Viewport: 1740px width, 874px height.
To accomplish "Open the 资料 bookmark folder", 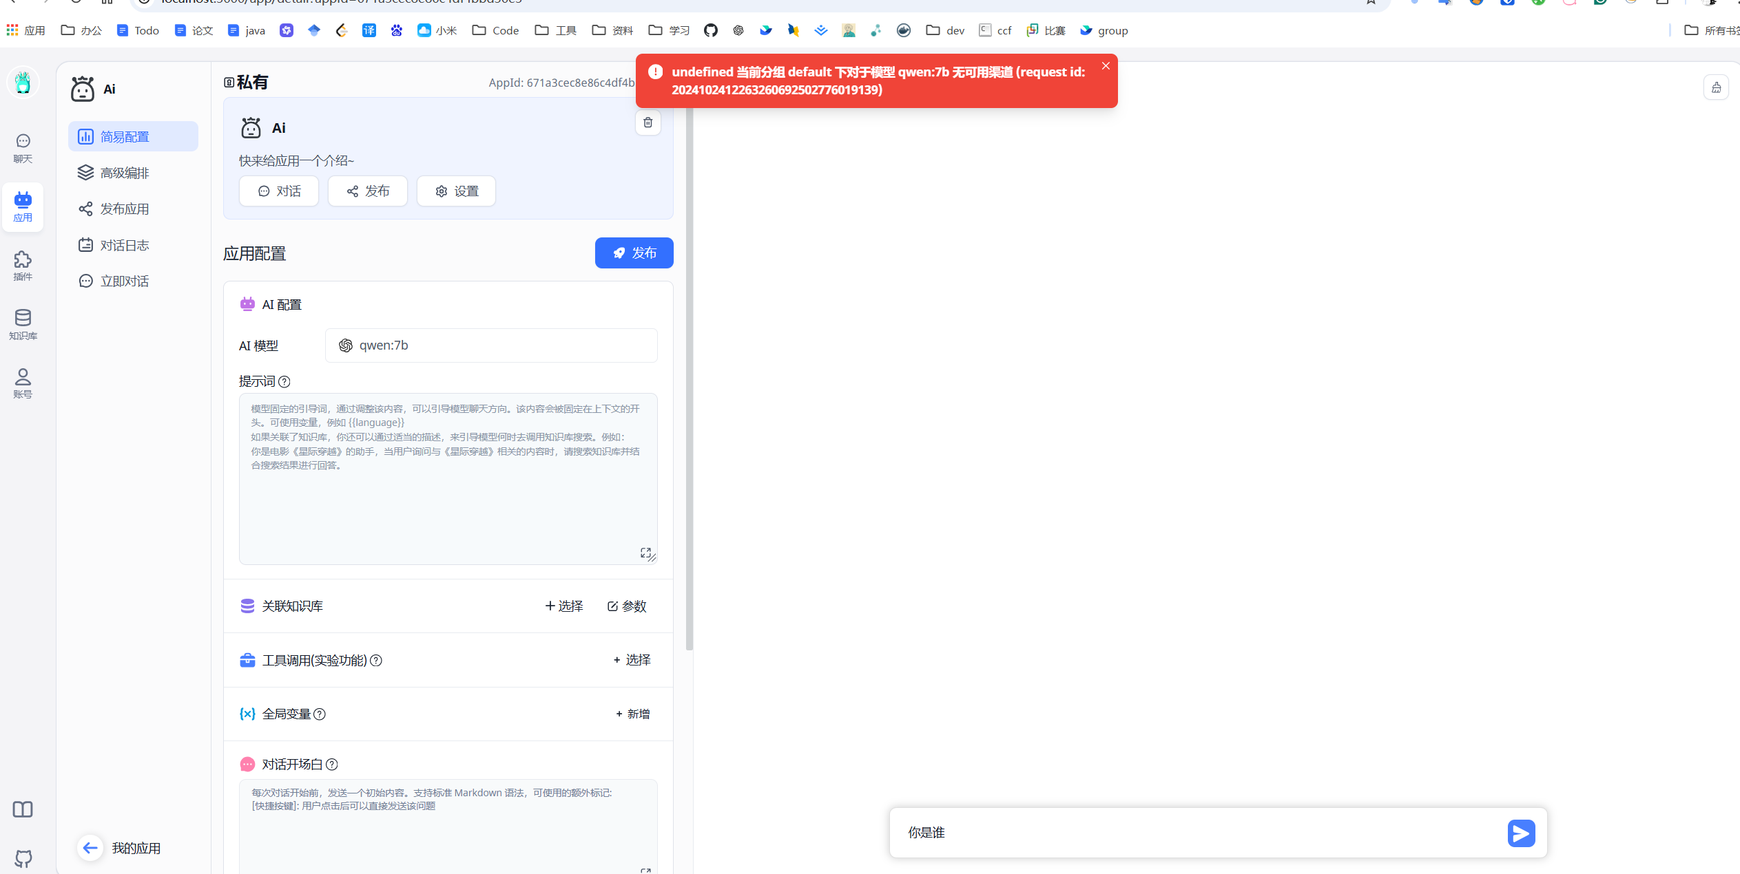I will [x=613, y=30].
